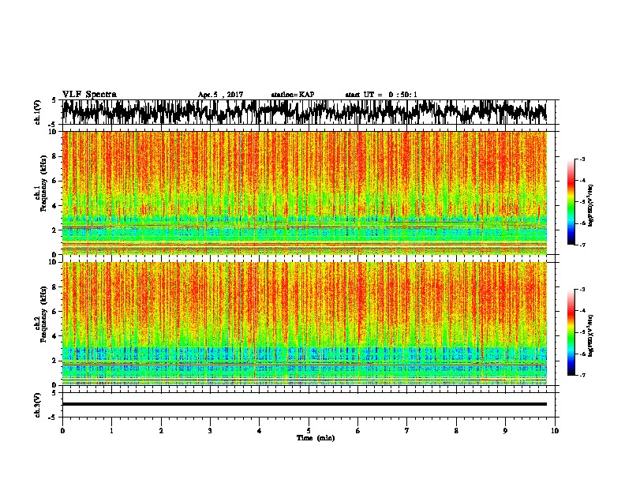This screenshot has width=625, height=483.
Task: Click time axis tick label "1"
Action: tap(111, 431)
